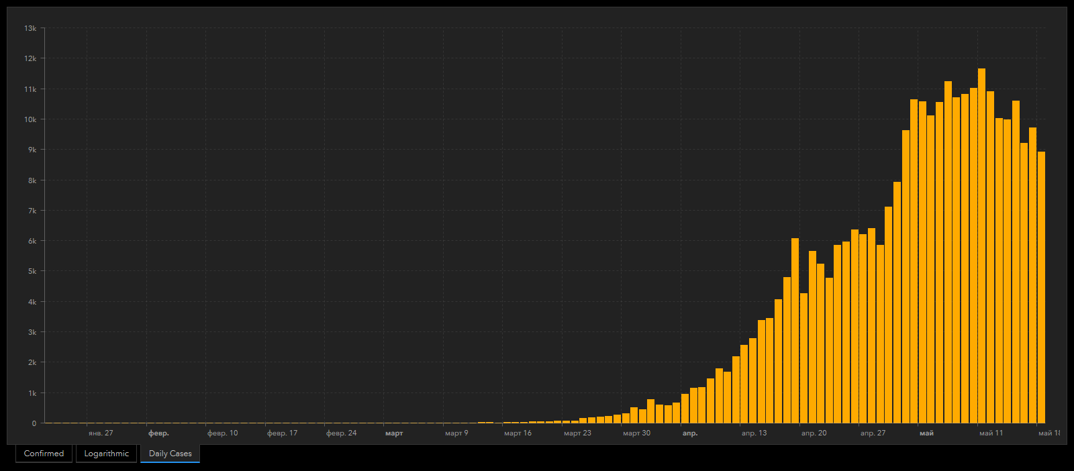This screenshot has width=1074, height=471.
Task: Click the 13k label on the Y axis
Action: pyautogui.click(x=30, y=28)
